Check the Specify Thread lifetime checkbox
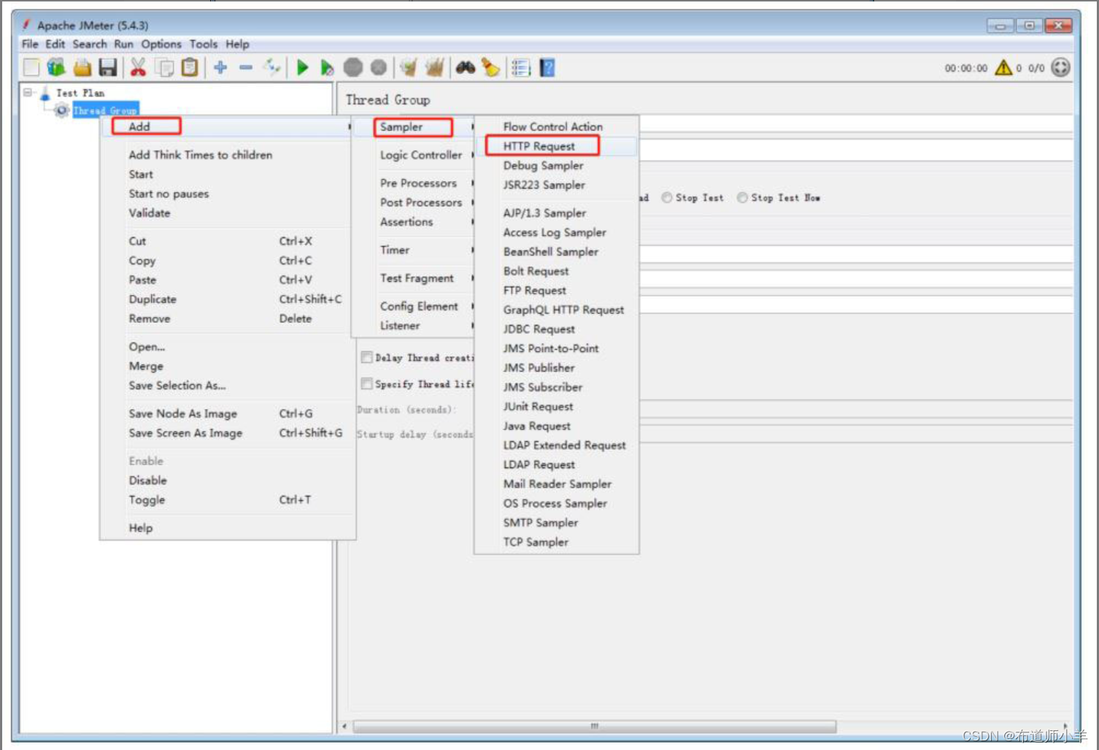 (367, 384)
